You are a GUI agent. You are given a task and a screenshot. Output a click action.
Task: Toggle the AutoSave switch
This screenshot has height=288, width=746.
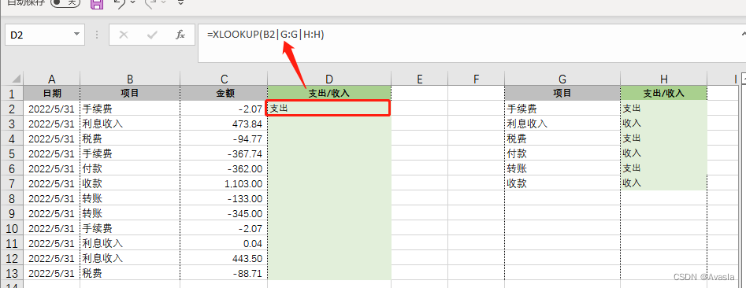click(x=65, y=3)
